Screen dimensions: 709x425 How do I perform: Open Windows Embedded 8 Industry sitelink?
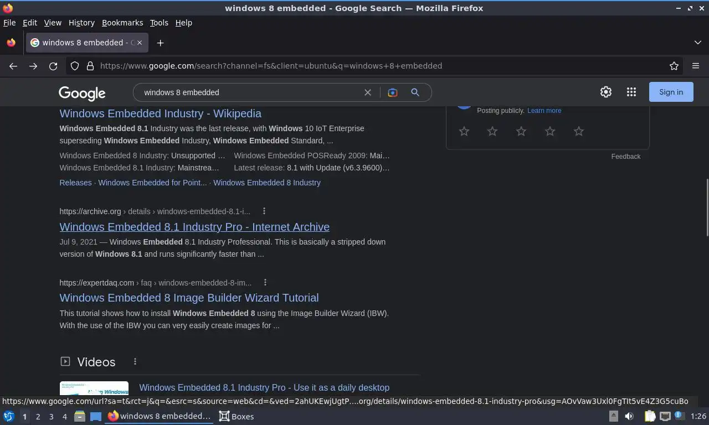tap(267, 183)
